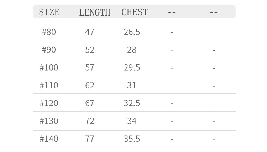Select the #110 size cell
Screen dimensions: 267x152
pos(49,85)
